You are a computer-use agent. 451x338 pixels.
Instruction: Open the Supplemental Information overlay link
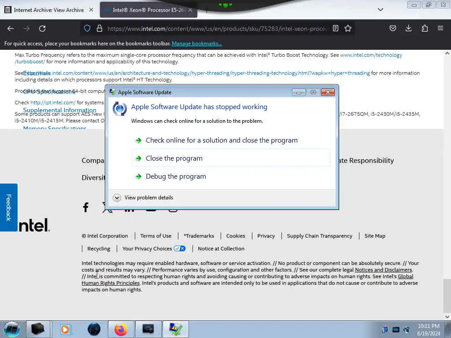[59, 110]
